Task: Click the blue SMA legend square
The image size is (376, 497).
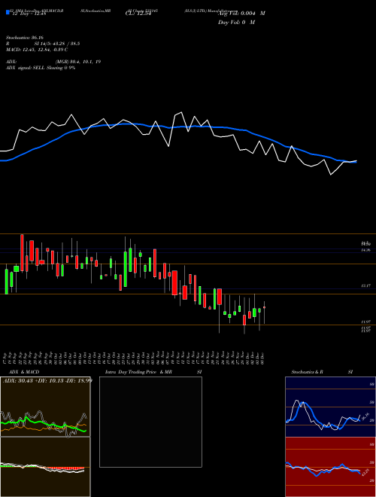Action: pos(8,12)
